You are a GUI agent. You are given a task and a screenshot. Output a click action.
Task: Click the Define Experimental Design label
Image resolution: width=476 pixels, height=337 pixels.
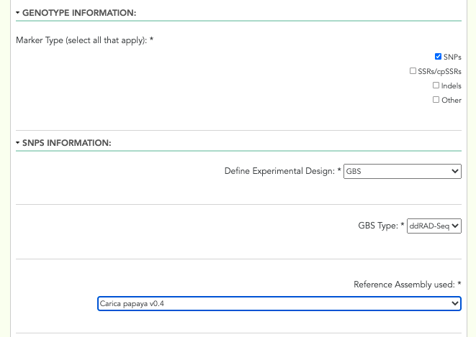click(279, 171)
